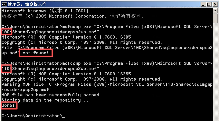This screenshot has width=219, height=121.
Task: Click the red-boxed "100\" path segment
Action: tap(6, 32)
